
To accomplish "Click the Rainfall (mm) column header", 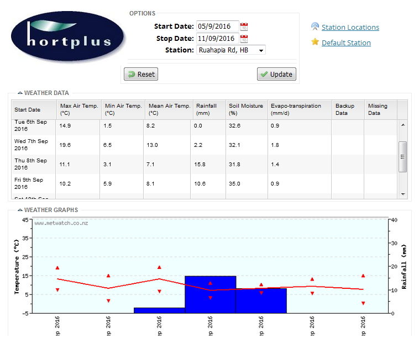I will tap(209, 110).
